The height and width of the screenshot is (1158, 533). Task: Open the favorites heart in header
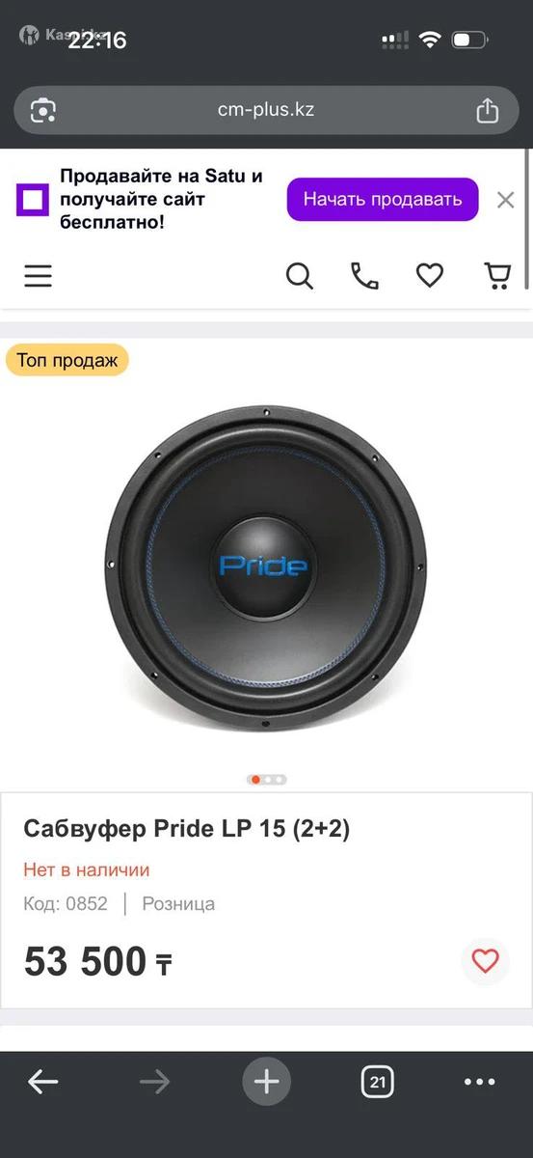[x=430, y=277]
